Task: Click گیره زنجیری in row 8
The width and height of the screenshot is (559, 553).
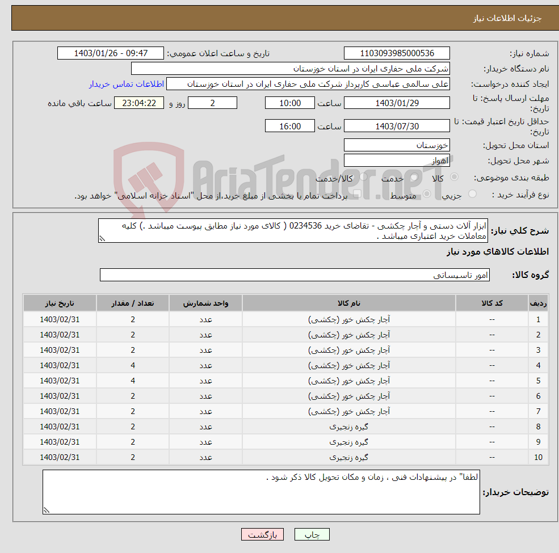Action: (x=348, y=427)
